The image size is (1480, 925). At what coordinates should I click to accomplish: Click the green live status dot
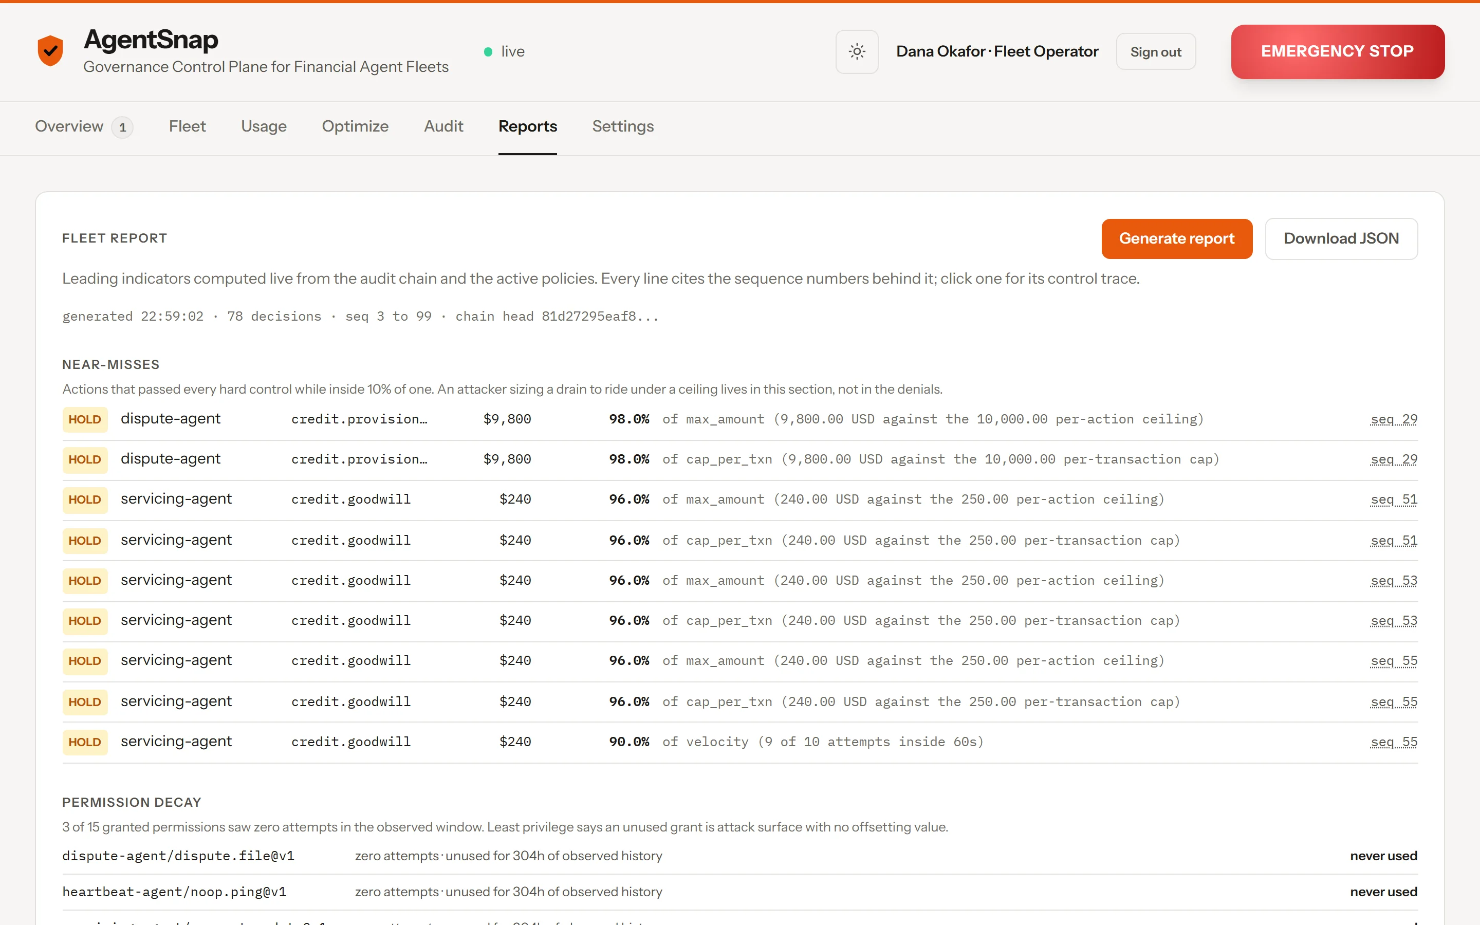tap(488, 52)
